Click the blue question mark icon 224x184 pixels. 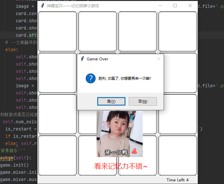(90, 78)
